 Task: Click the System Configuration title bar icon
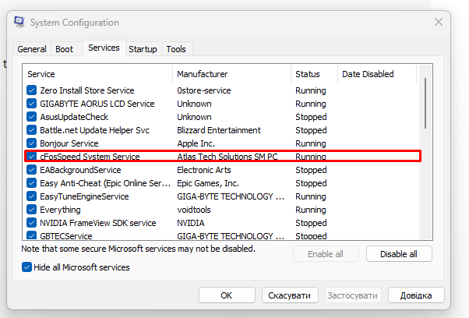(x=19, y=22)
